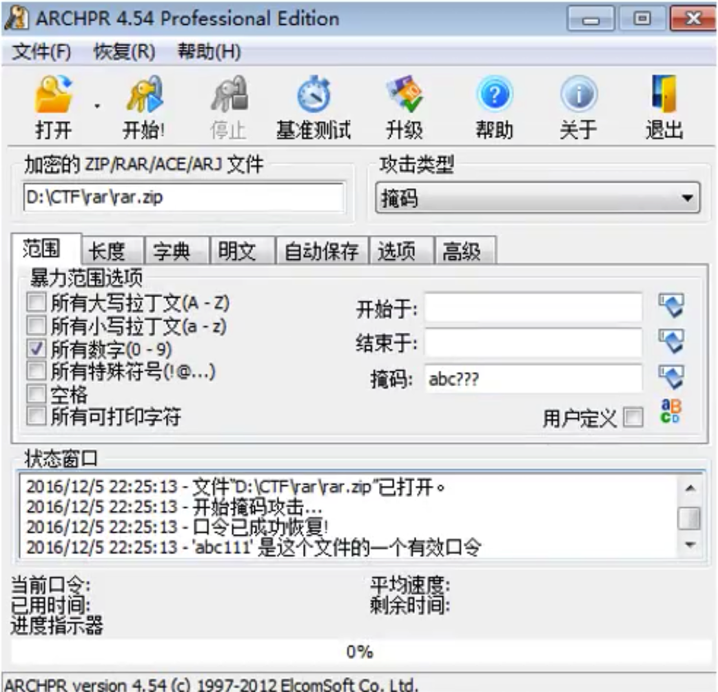Open 帮助 help toolbar icon
The height and width of the screenshot is (692, 718).
[495, 94]
